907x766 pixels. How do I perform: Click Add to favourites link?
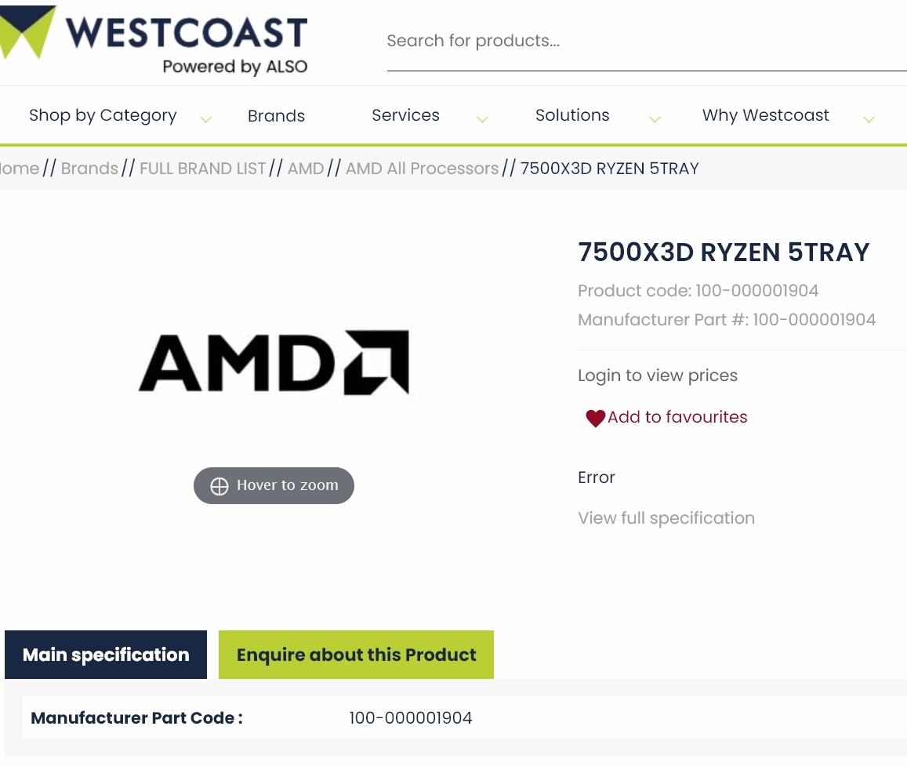677,417
